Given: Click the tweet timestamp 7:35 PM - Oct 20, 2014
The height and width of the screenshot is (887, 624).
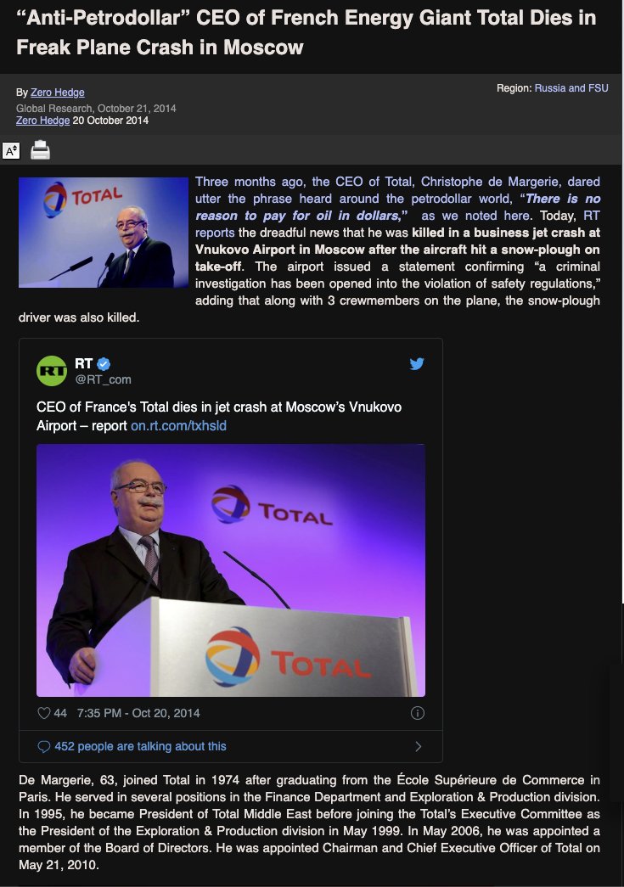Looking at the screenshot, I should 138,713.
